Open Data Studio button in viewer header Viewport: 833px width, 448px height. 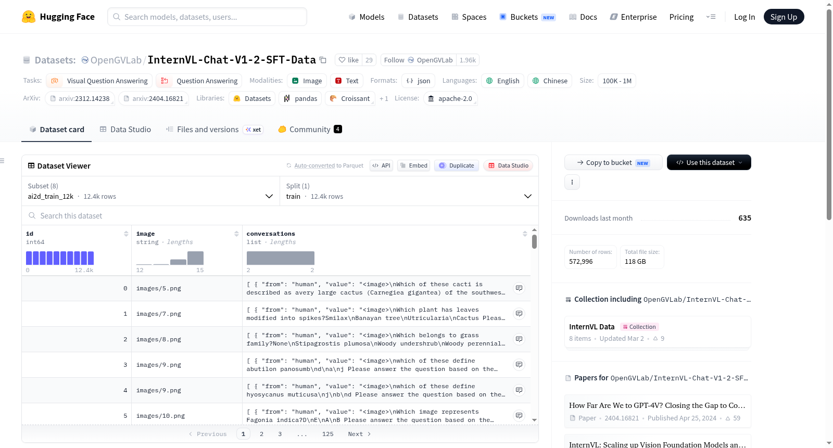pyautogui.click(x=508, y=165)
